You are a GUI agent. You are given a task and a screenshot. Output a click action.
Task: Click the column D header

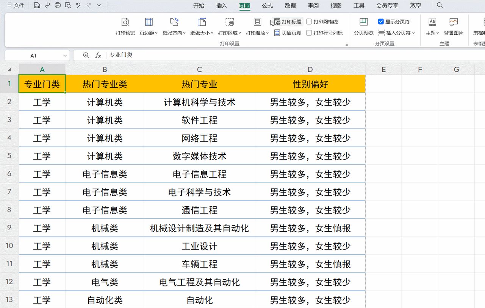coord(310,70)
